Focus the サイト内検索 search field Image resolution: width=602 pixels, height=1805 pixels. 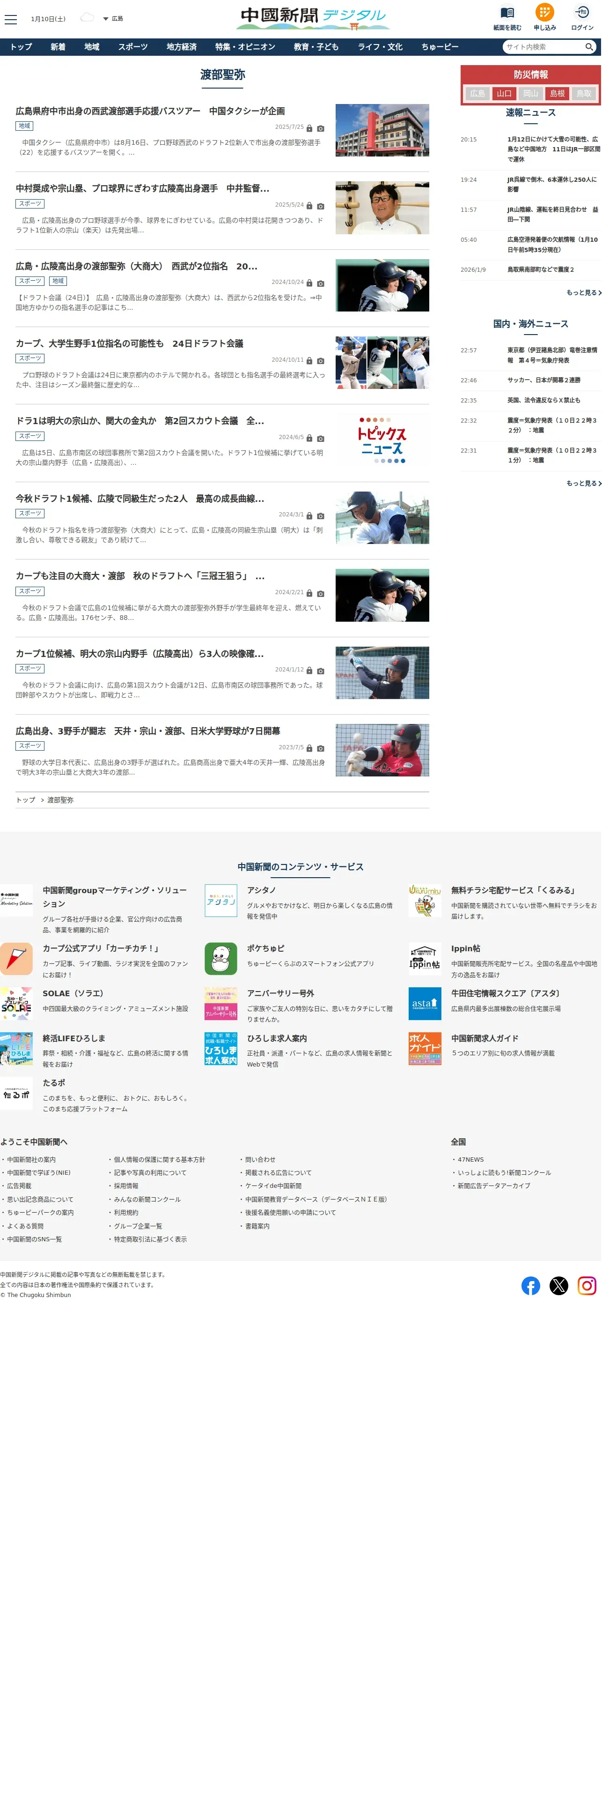543,47
